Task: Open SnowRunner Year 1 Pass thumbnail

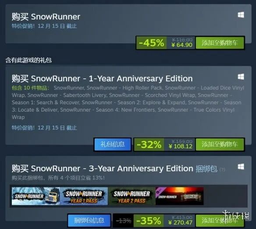Action: pos(84,196)
